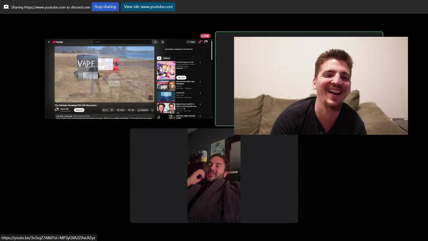
Task: Like the video showing 67 likes
Action: 105,110
